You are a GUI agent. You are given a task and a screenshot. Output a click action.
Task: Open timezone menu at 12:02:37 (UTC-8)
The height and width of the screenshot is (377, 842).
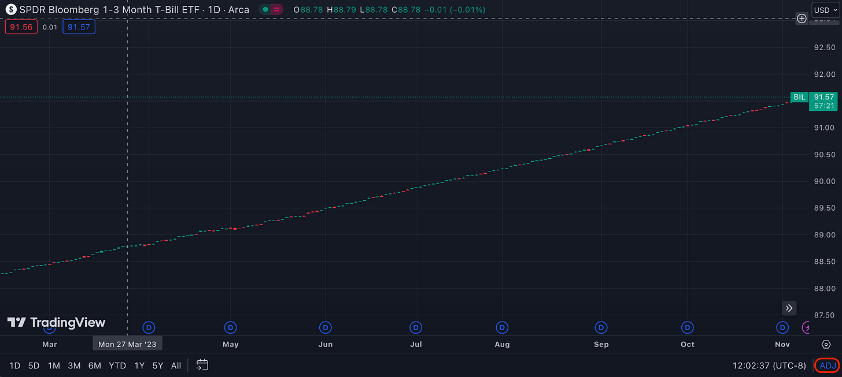click(769, 365)
